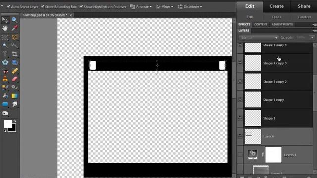Screen dimensions: 317x178
Task: Open the Layers panel options menu
Action: tap(314, 31)
